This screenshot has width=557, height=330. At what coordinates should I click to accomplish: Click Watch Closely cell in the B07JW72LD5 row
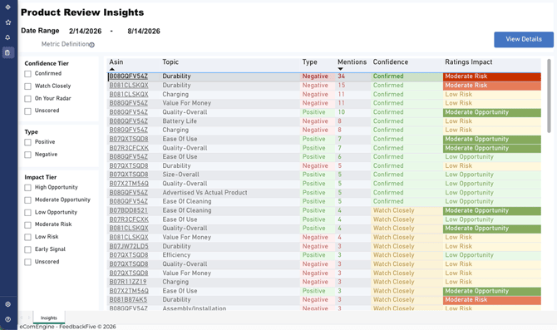tap(407, 246)
